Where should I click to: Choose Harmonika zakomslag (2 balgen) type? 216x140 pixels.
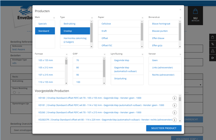(x=75, y=40)
